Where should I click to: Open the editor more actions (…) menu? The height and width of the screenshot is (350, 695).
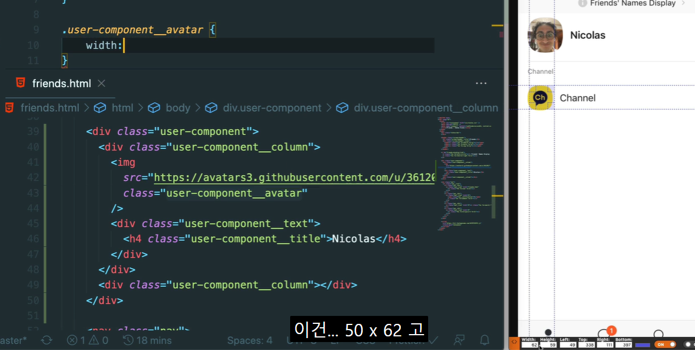coord(482,84)
